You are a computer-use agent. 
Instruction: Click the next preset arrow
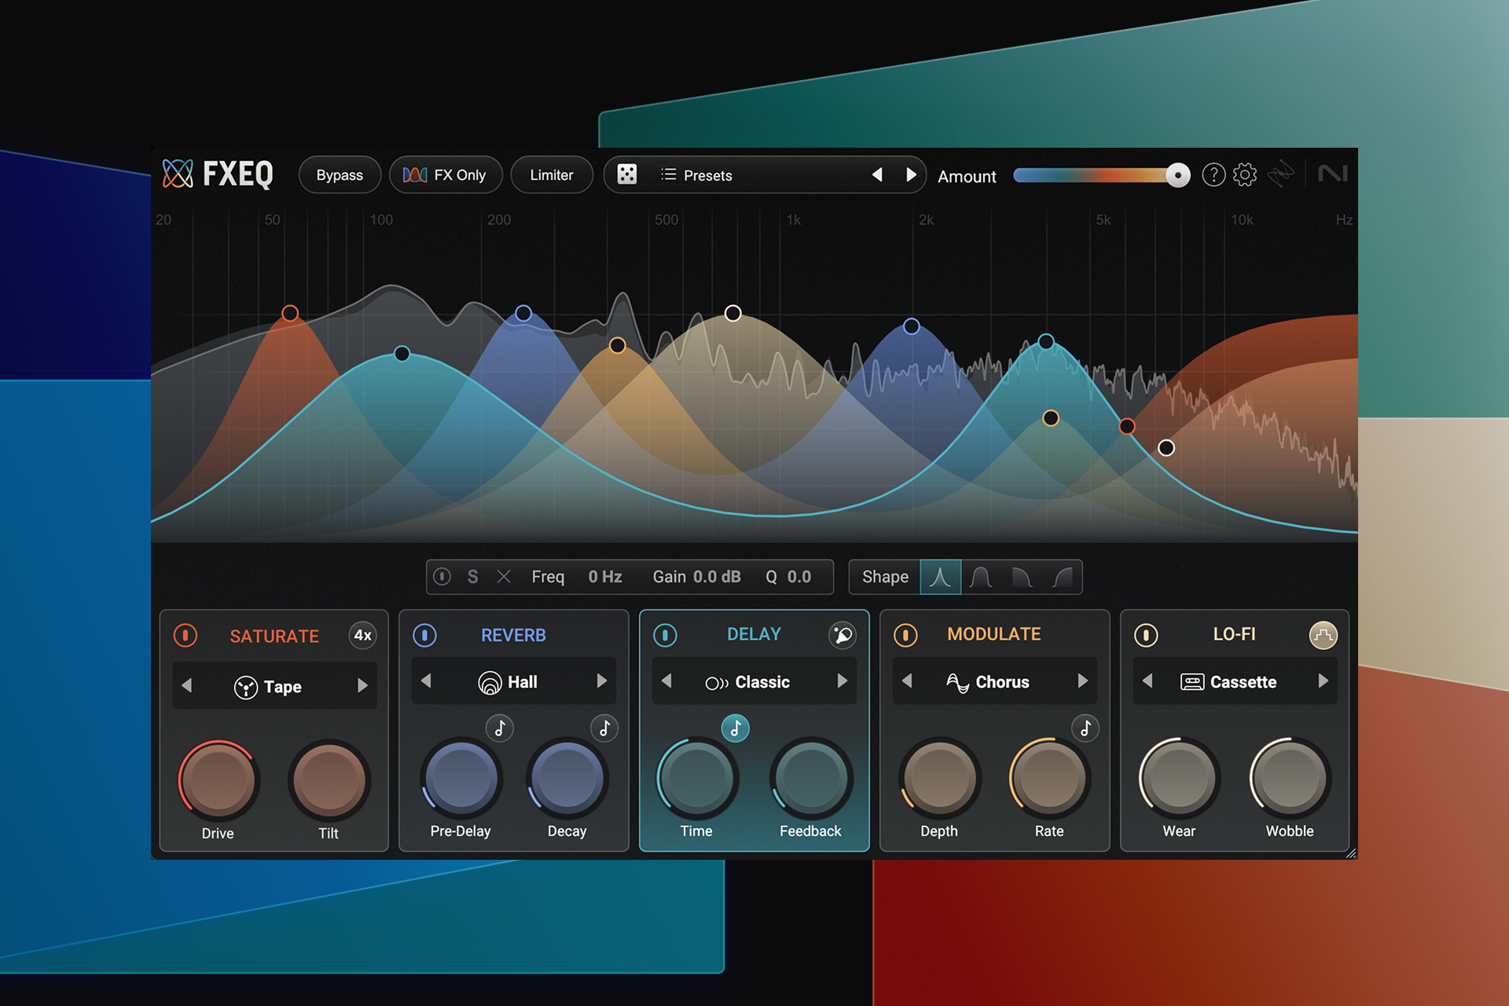[x=911, y=174]
